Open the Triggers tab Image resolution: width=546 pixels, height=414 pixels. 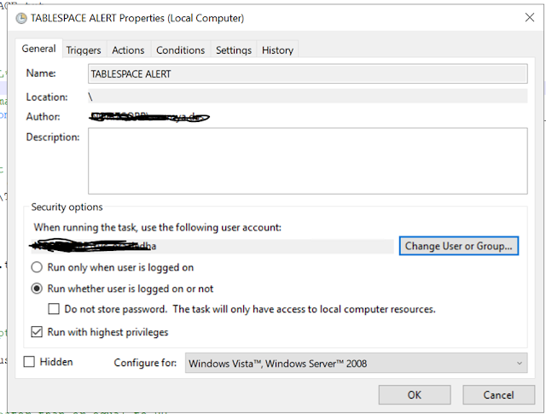pos(84,50)
